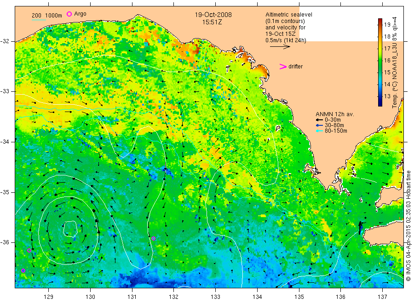The image size is (414, 303).
Task: Click the '30-80m' depth label
Action: click(x=334, y=125)
